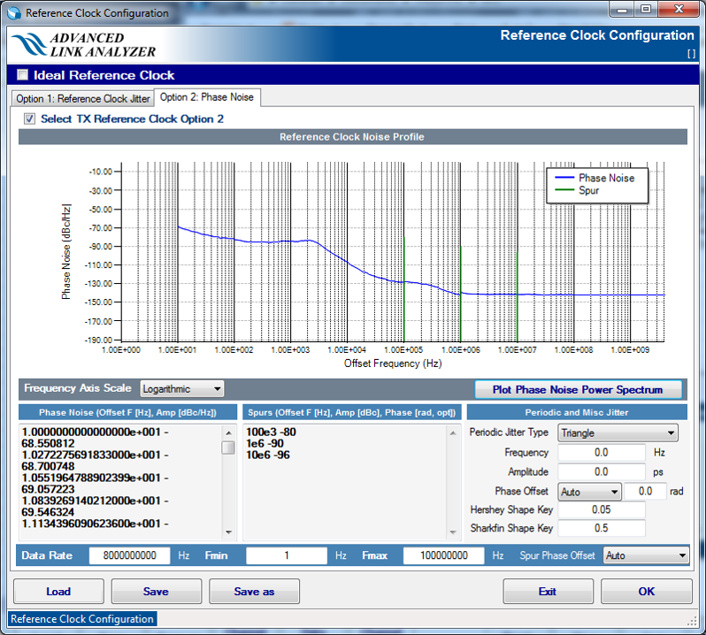This screenshot has height=635, width=706.
Task: Open the Frequency Axis Scale dropdown
Action: [181, 388]
